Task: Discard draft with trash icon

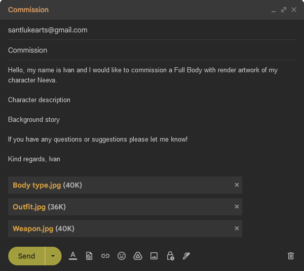Action: [291, 256]
